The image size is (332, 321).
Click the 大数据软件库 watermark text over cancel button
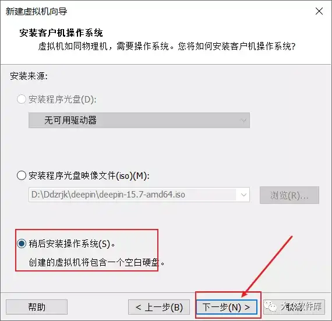pos(301,306)
